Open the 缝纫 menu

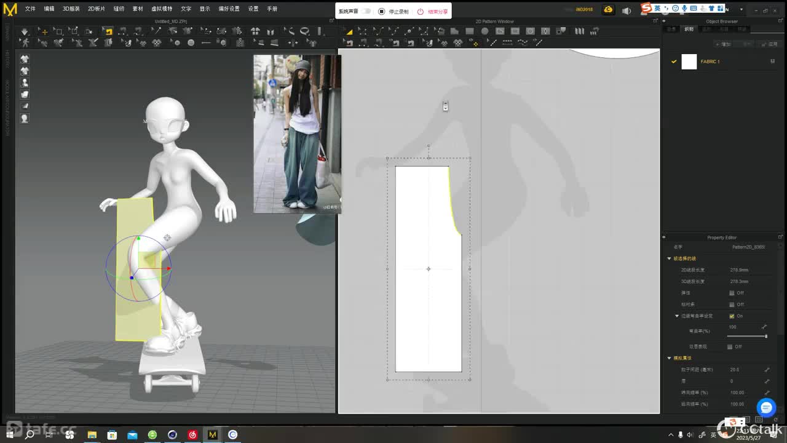[x=119, y=9]
